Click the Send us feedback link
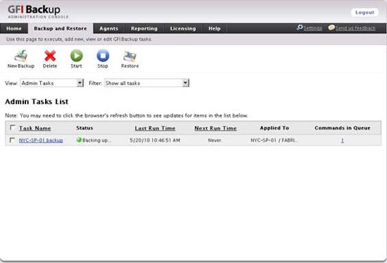The image size is (387, 263). [x=355, y=28]
